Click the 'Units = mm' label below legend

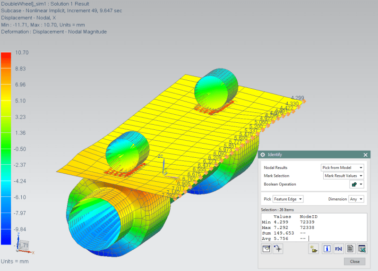point(15,262)
